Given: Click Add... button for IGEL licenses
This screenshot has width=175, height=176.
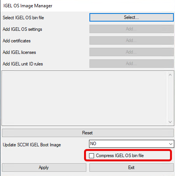Looking at the screenshot, I should 132,52.
